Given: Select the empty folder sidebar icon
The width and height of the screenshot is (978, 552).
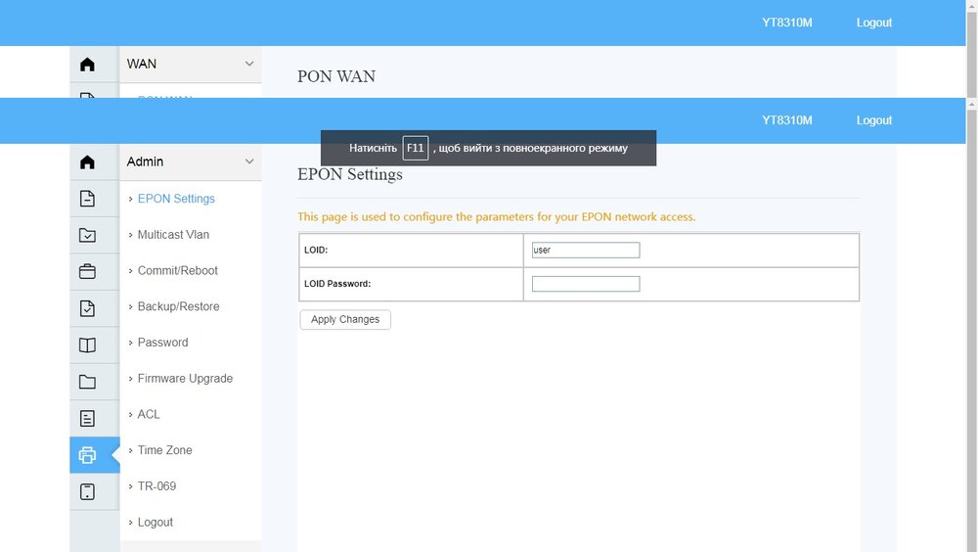Looking at the screenshot, I should pos(87,382).
